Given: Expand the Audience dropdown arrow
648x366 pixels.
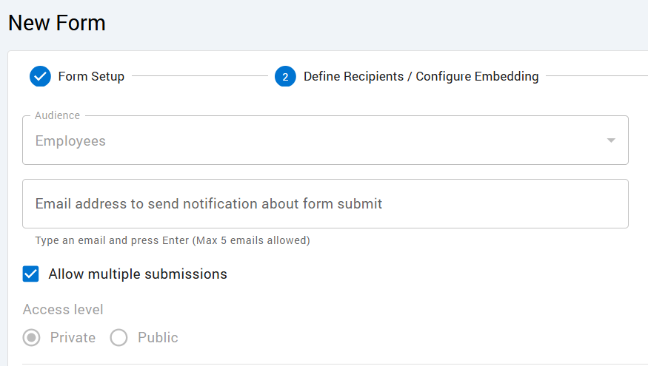Looking at the screenshot, I should coord(611,140).
